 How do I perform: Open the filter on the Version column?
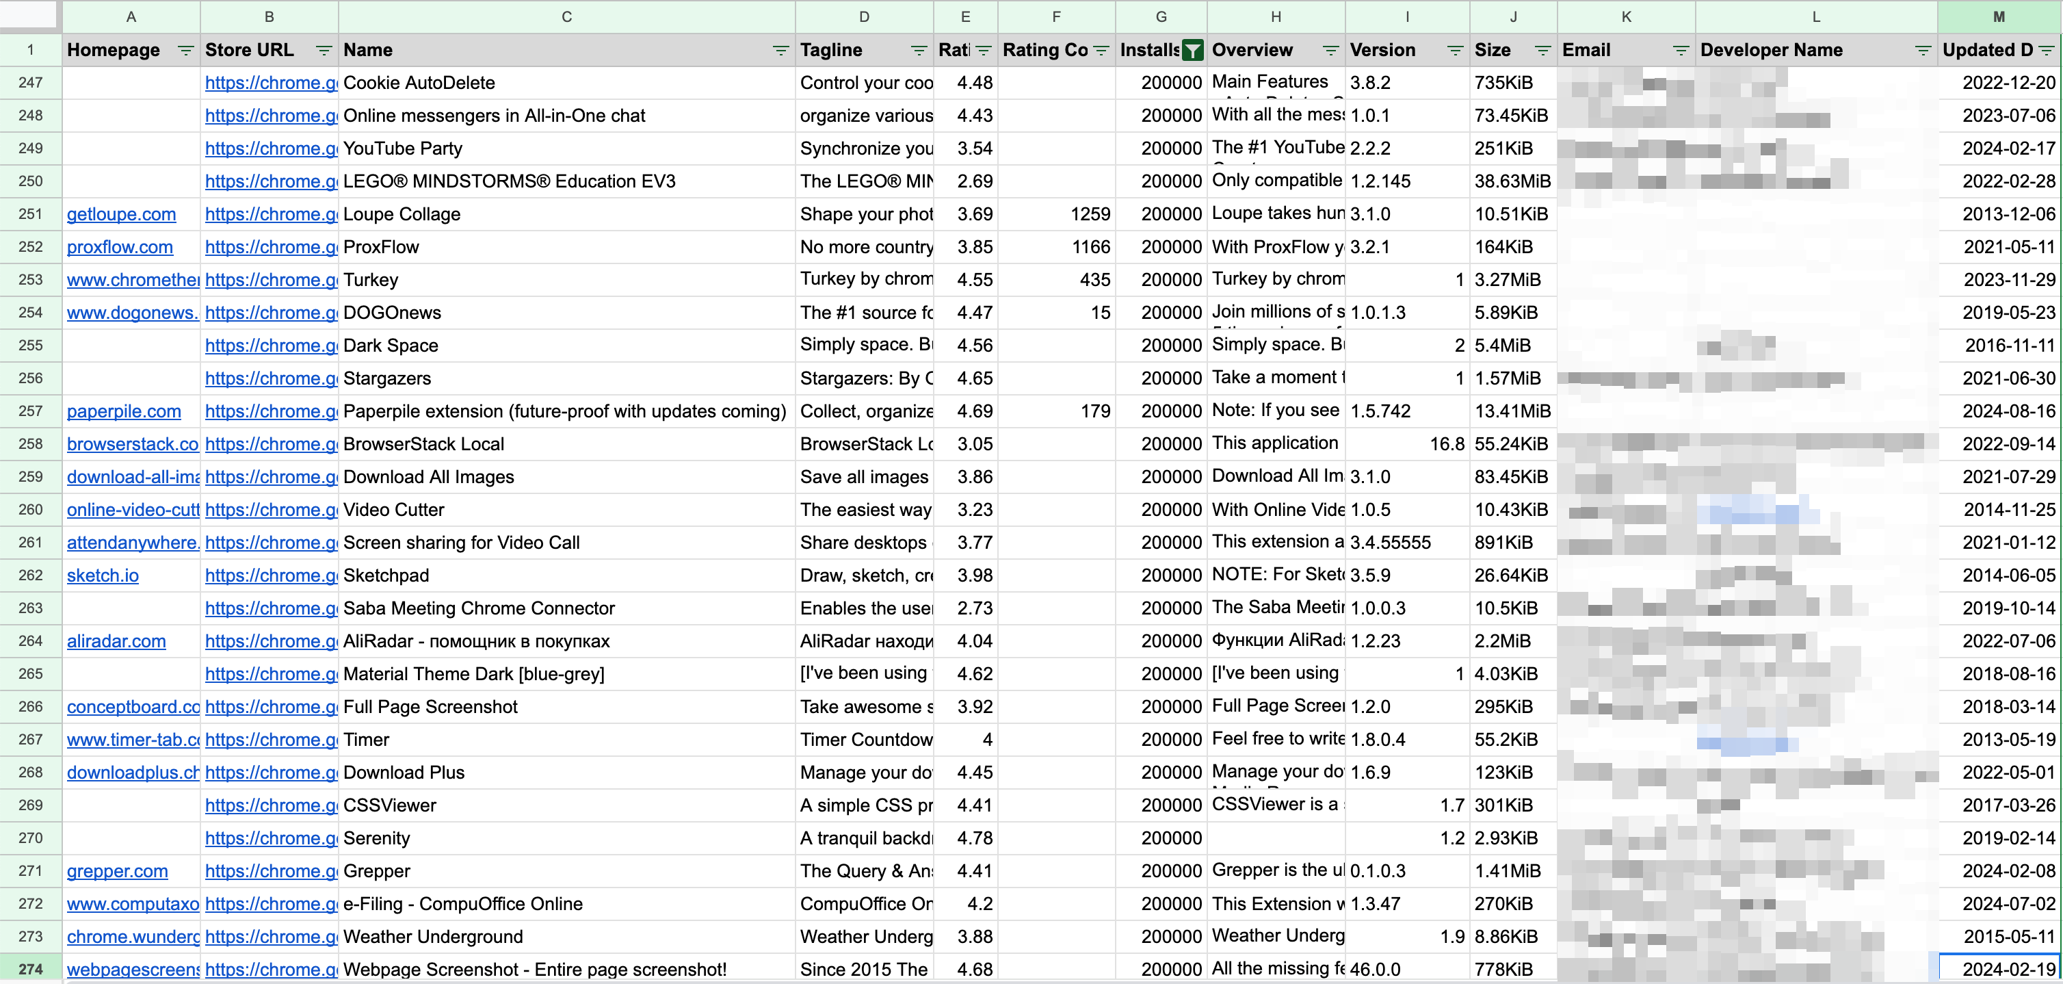[x=1455, y=51]
